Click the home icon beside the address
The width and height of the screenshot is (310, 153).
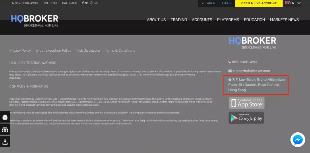(230, 80)
